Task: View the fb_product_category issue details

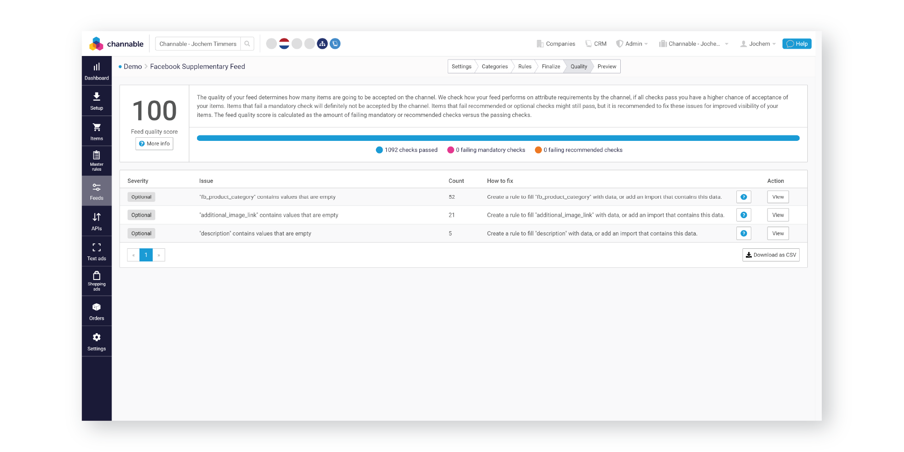Action: (x=778, y=197)
